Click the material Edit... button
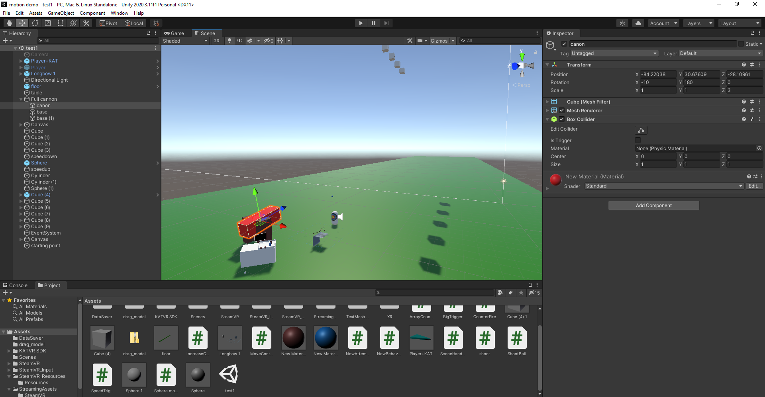 coord(754,186)
